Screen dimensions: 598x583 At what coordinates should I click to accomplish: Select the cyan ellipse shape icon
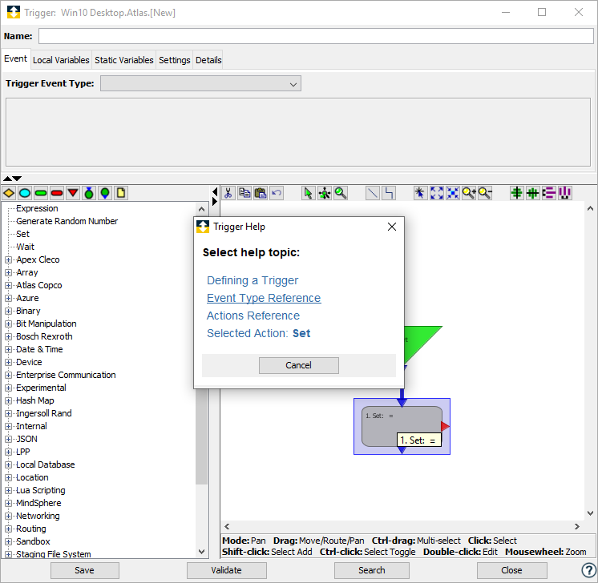[25, 193]
